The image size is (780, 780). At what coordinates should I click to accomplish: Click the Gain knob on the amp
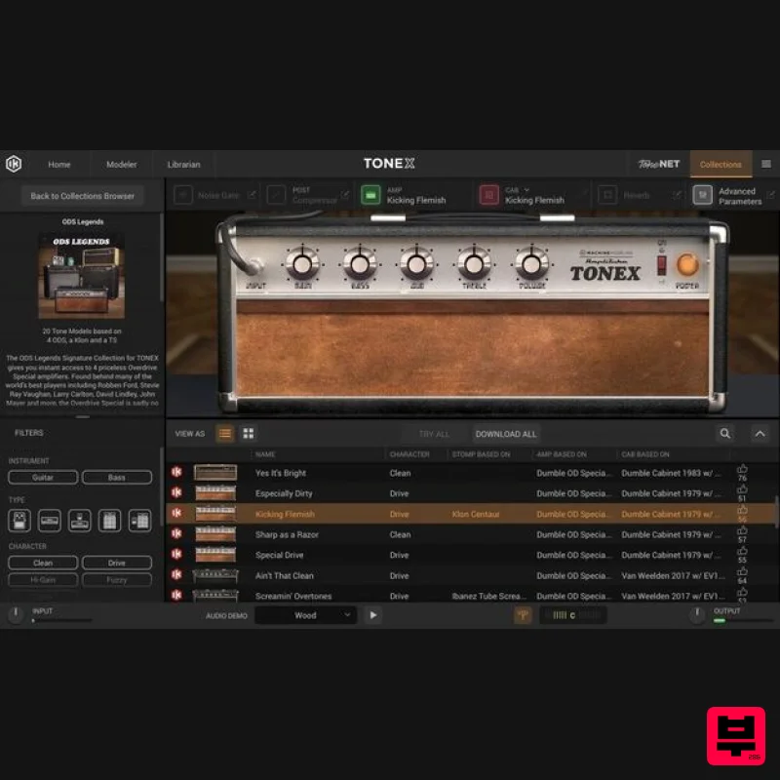(x=302, y=264)
